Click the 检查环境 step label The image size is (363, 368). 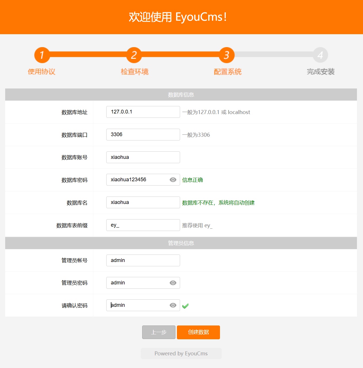click(x=134, y=72)
